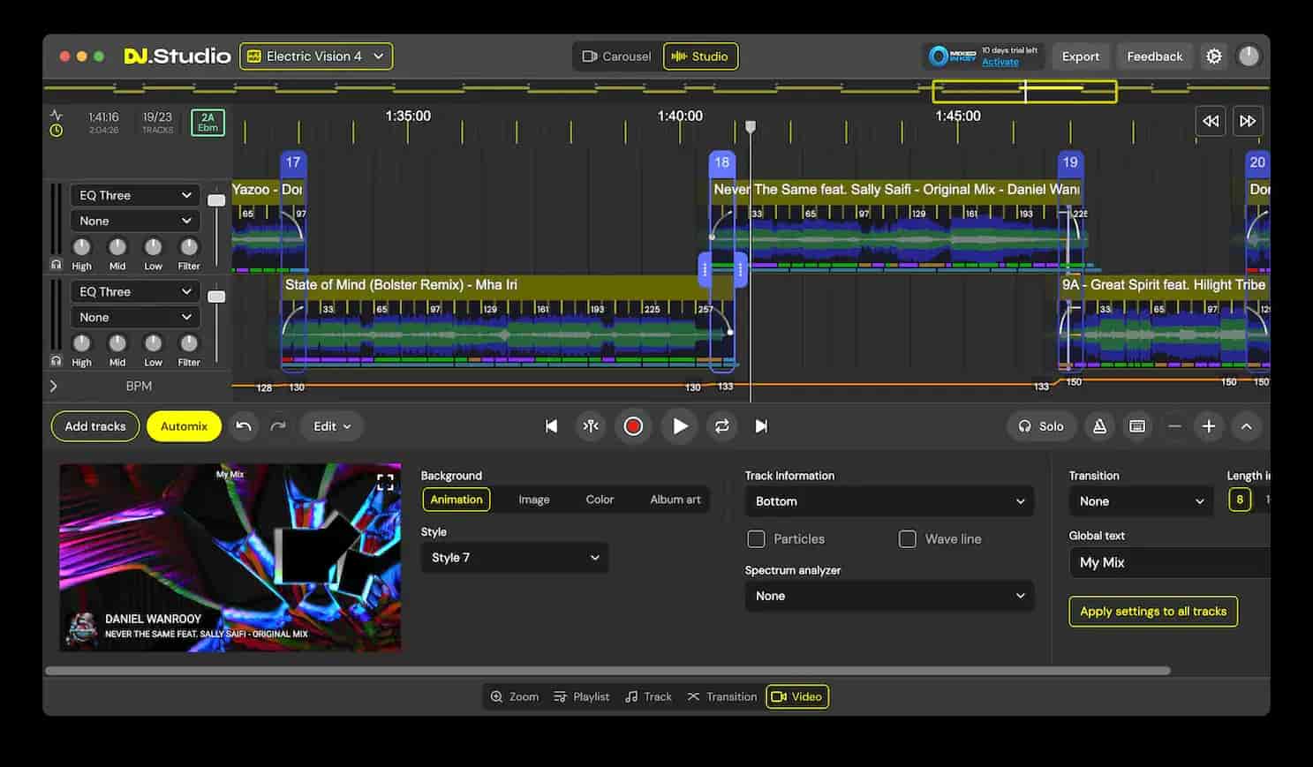Screen dimensions: 1313x767
Task: Click the metronome icon next to Solo
Action: click(x=1099, y=426)
